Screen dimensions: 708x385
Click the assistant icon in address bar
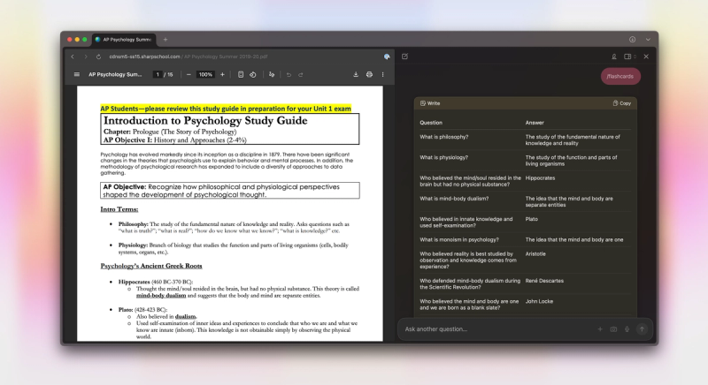387,57
